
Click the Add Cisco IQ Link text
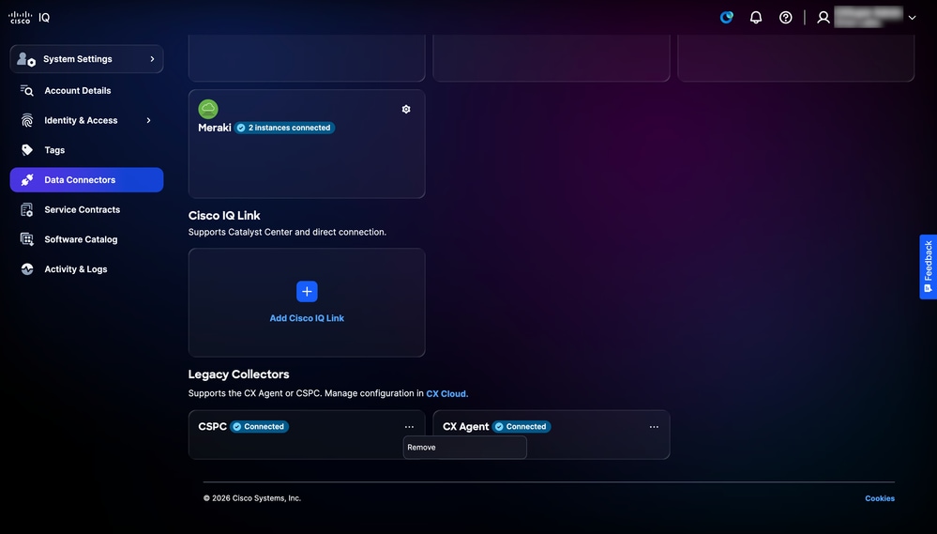[x=307, y=318]
